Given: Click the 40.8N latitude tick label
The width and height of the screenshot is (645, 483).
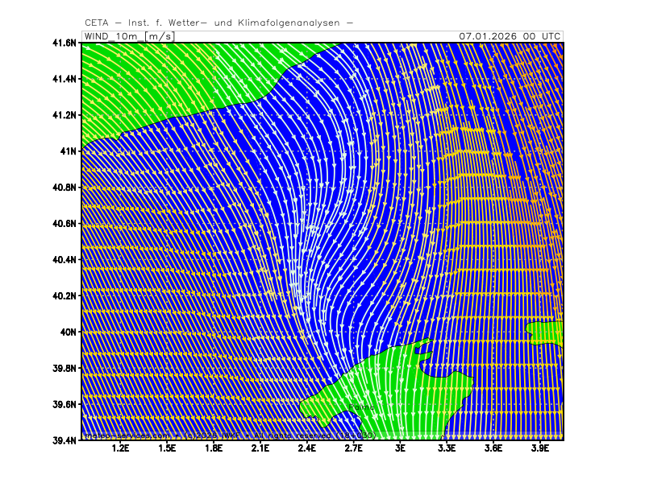Looking at the screenshot, I should pyautogui.click(x=64, y=188).
